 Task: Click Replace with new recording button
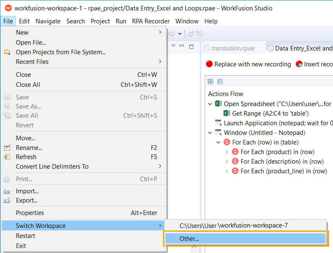[248, 64]
